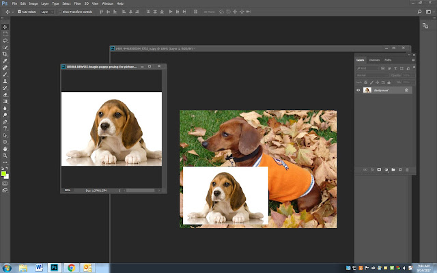Click the create new layer icon
Viewport: 437px width, 273px height.
[x=401, y=169]
